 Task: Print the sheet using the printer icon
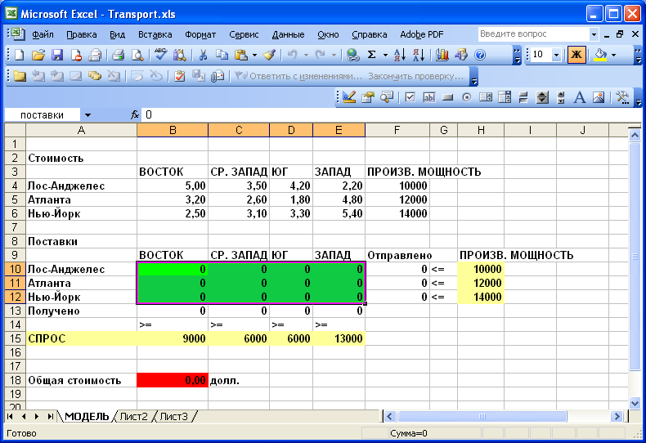click(x=119, y=55)
